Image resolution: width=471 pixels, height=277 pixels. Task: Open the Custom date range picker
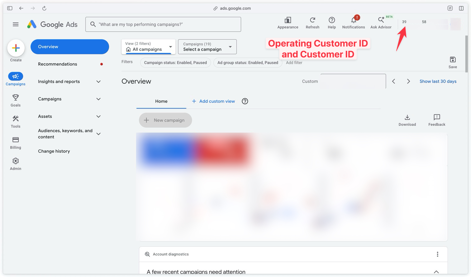tap(353, 81)
